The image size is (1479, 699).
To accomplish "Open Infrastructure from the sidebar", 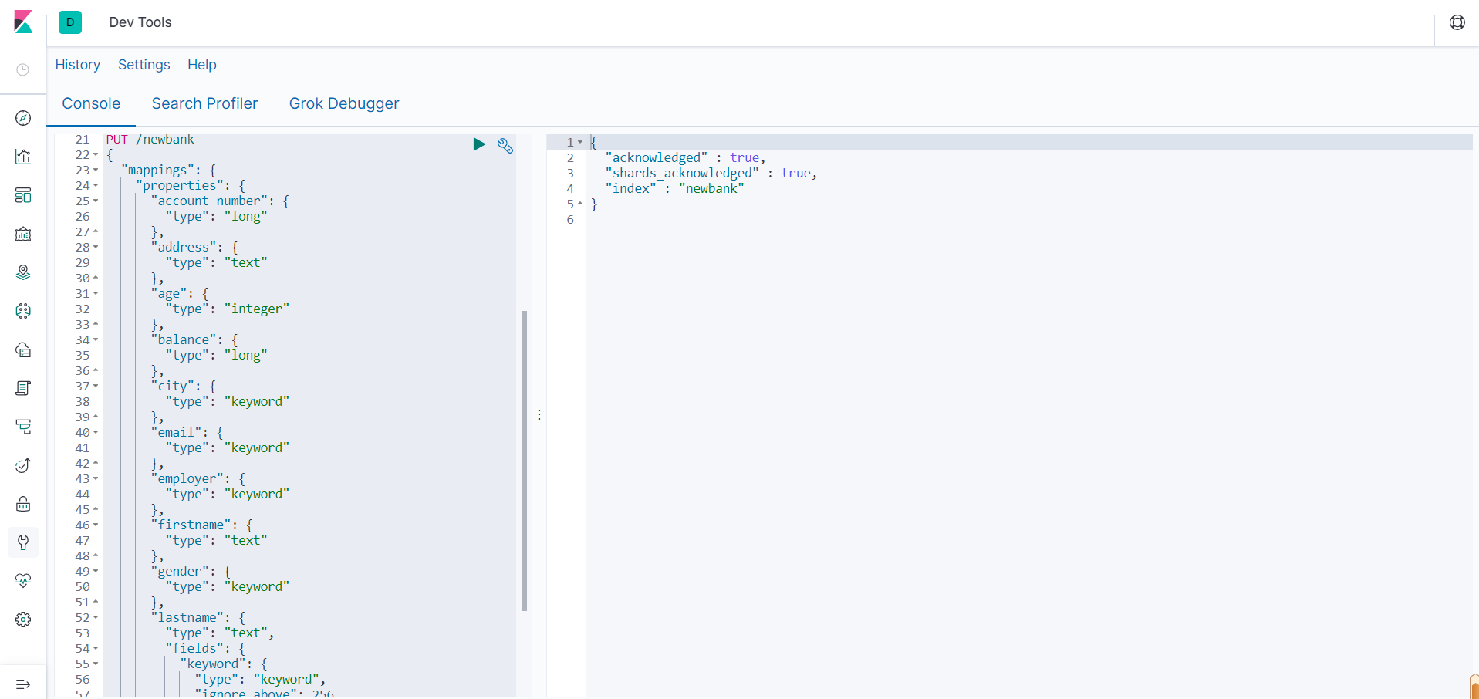I will click(x=23, y=349).
